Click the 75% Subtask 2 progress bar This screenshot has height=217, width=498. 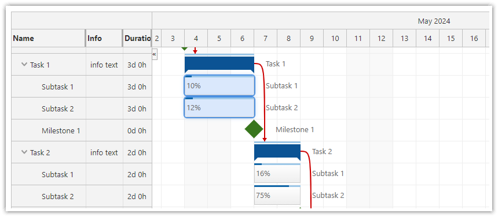(277, 195)
